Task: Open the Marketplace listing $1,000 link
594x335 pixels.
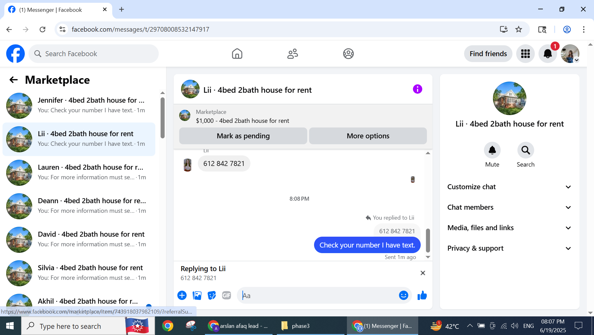Action: pos(242,121)
